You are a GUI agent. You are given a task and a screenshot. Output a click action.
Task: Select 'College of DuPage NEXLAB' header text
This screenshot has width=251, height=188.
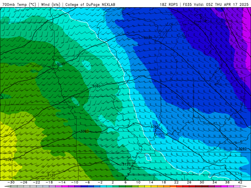click(90, 4)
